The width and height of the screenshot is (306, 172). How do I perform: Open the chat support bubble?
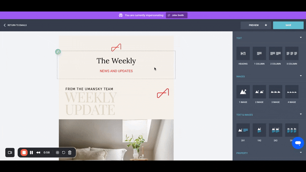point(298,143)
